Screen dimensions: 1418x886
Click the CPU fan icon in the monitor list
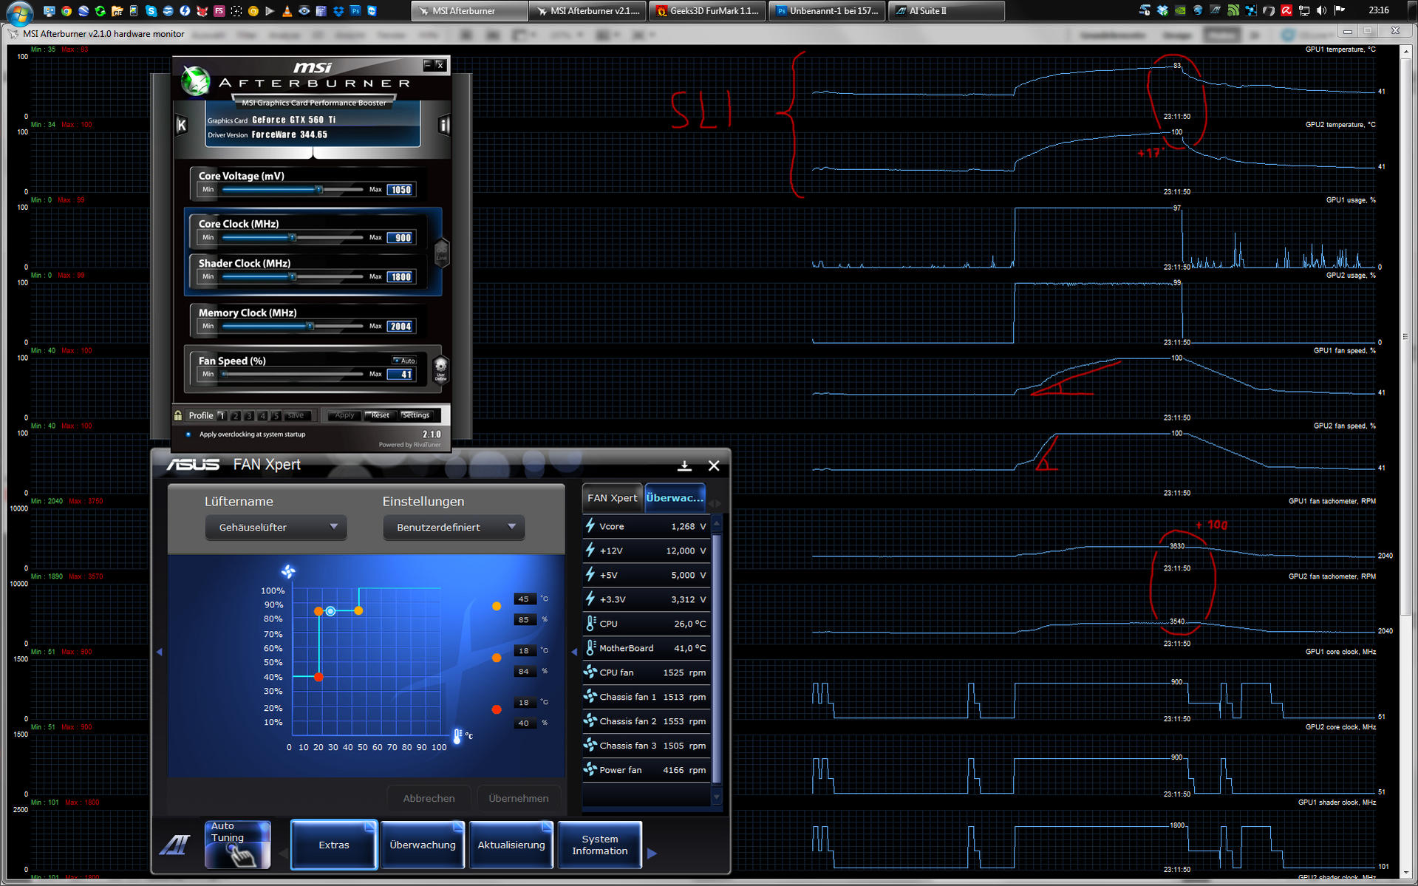590,672
